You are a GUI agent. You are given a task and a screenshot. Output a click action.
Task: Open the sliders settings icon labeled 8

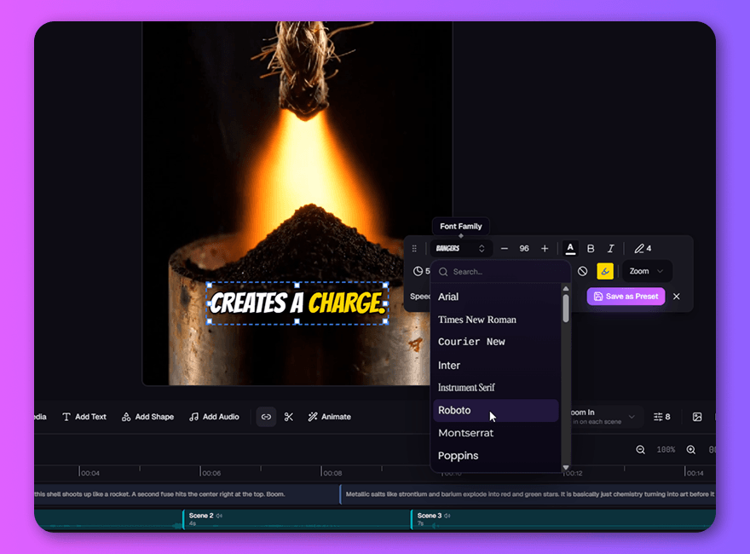[x=661, y=417]
